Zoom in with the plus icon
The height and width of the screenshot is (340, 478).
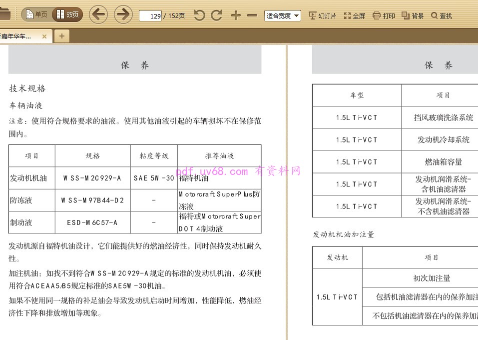coord(236,15)
